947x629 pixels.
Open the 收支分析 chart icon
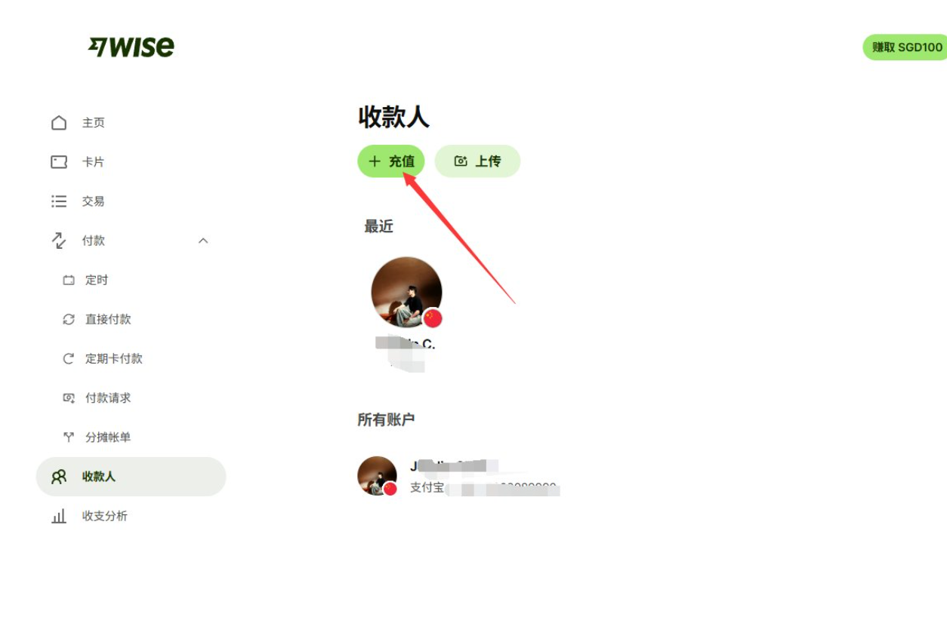pyautogui.click(x=59, y=516)
